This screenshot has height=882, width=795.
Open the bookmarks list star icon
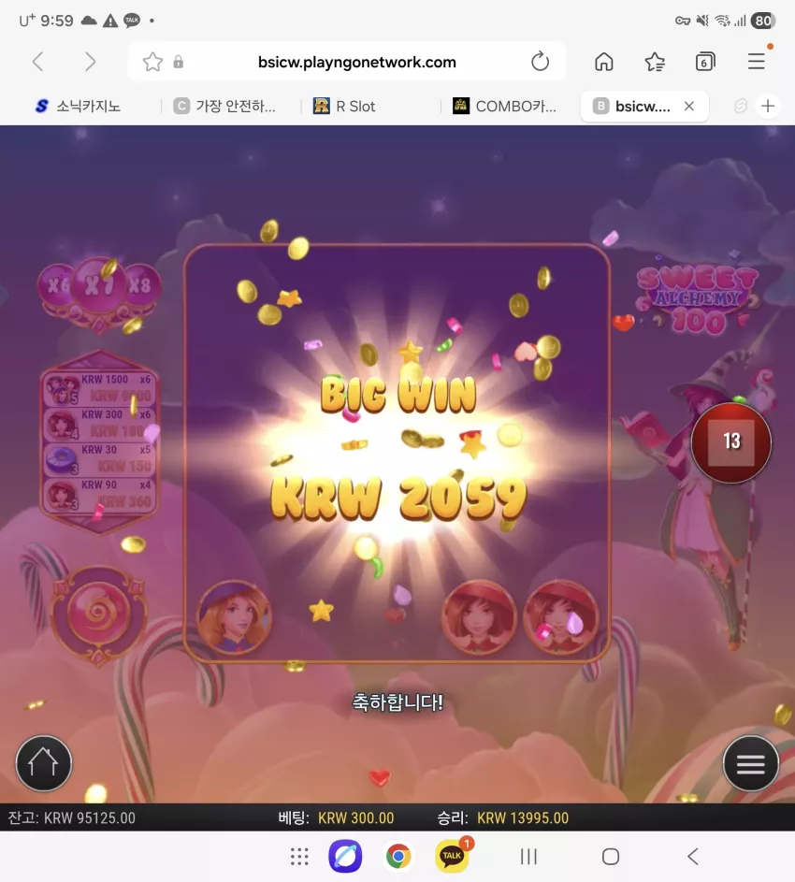pyautogui.click(x=655, y=62)
